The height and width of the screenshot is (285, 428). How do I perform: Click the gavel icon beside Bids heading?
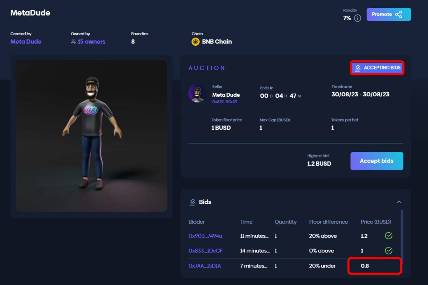point(192,202)
